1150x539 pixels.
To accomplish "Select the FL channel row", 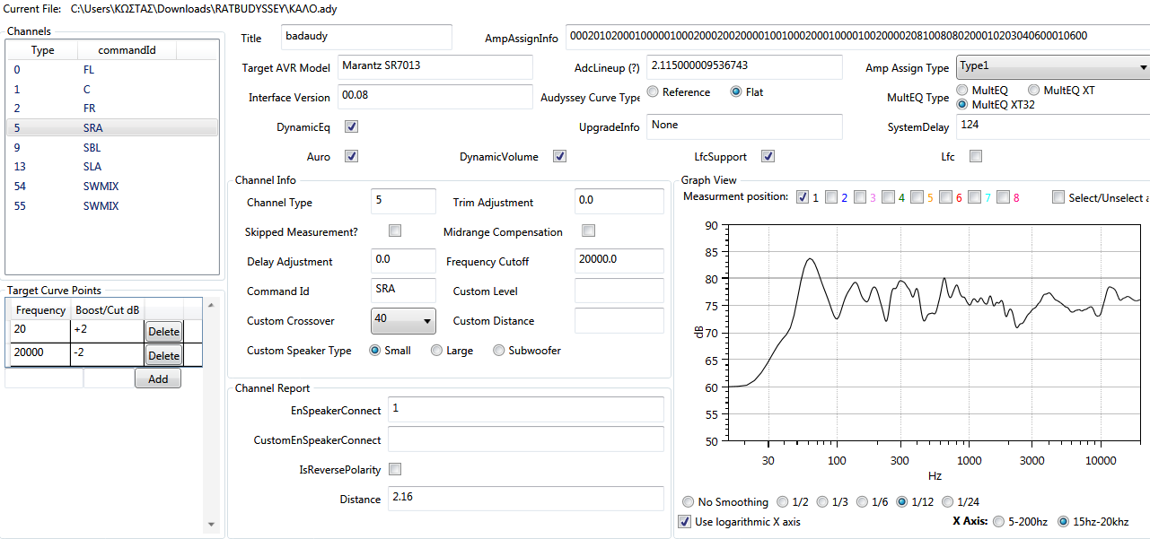I will [88, 69].
